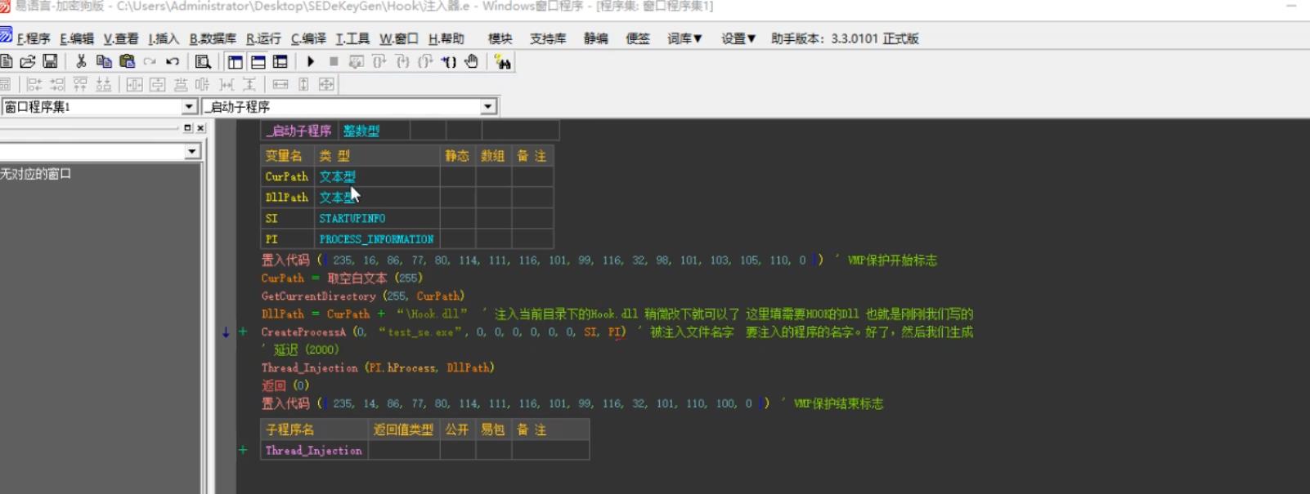Screen dimensions: 1310x494
Task: Click the 模块 button
Action: pyautogui.click(x=500, y=38)
